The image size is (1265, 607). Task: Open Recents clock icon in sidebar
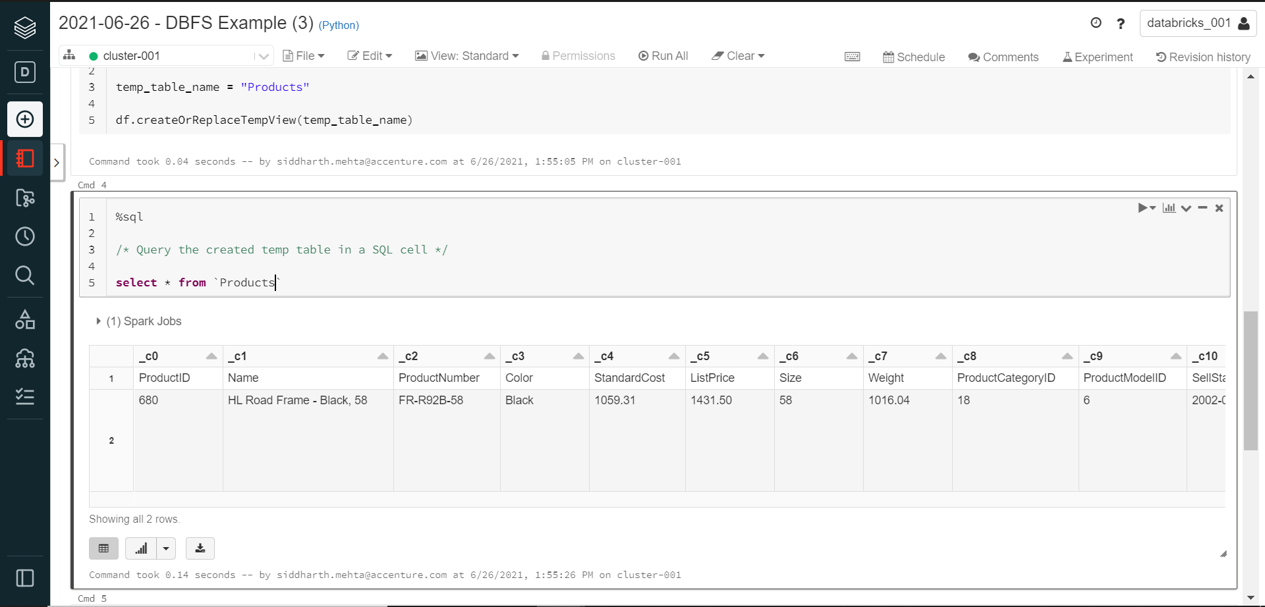pos(25,236)
